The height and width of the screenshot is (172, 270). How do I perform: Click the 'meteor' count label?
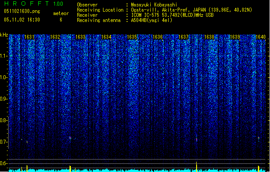pyautogui.click(x=61, y=13)
